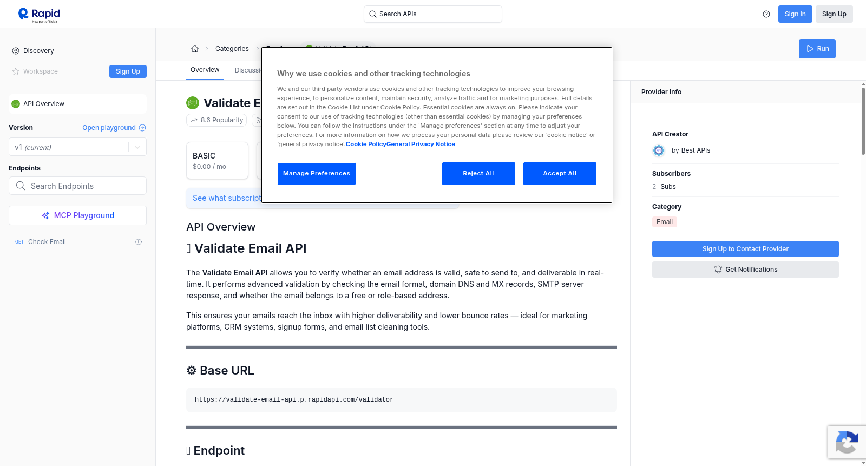The height and width of the screenshot is (466, 866).
Task: Open the General Privacy Notice link
Action: [421, 144]
